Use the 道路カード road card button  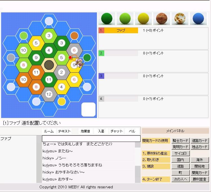pos(199,141)
